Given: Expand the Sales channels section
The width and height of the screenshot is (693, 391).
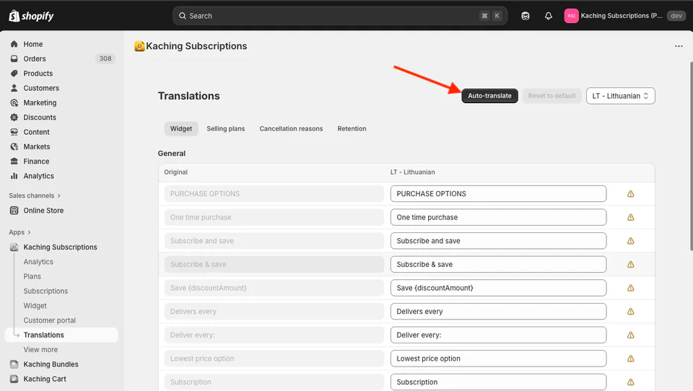Looking at the screenshot, I should (x=35, y=195).
